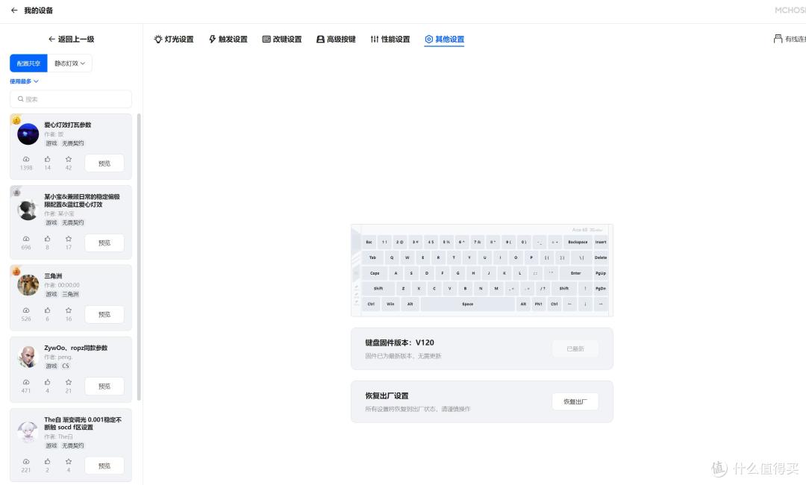Open the 静态灯效 dropdown

[70, 63]
